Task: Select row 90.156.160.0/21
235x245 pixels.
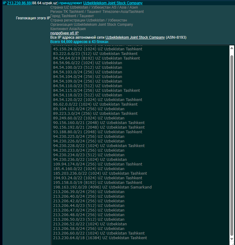Action: [x=99, y=123]
